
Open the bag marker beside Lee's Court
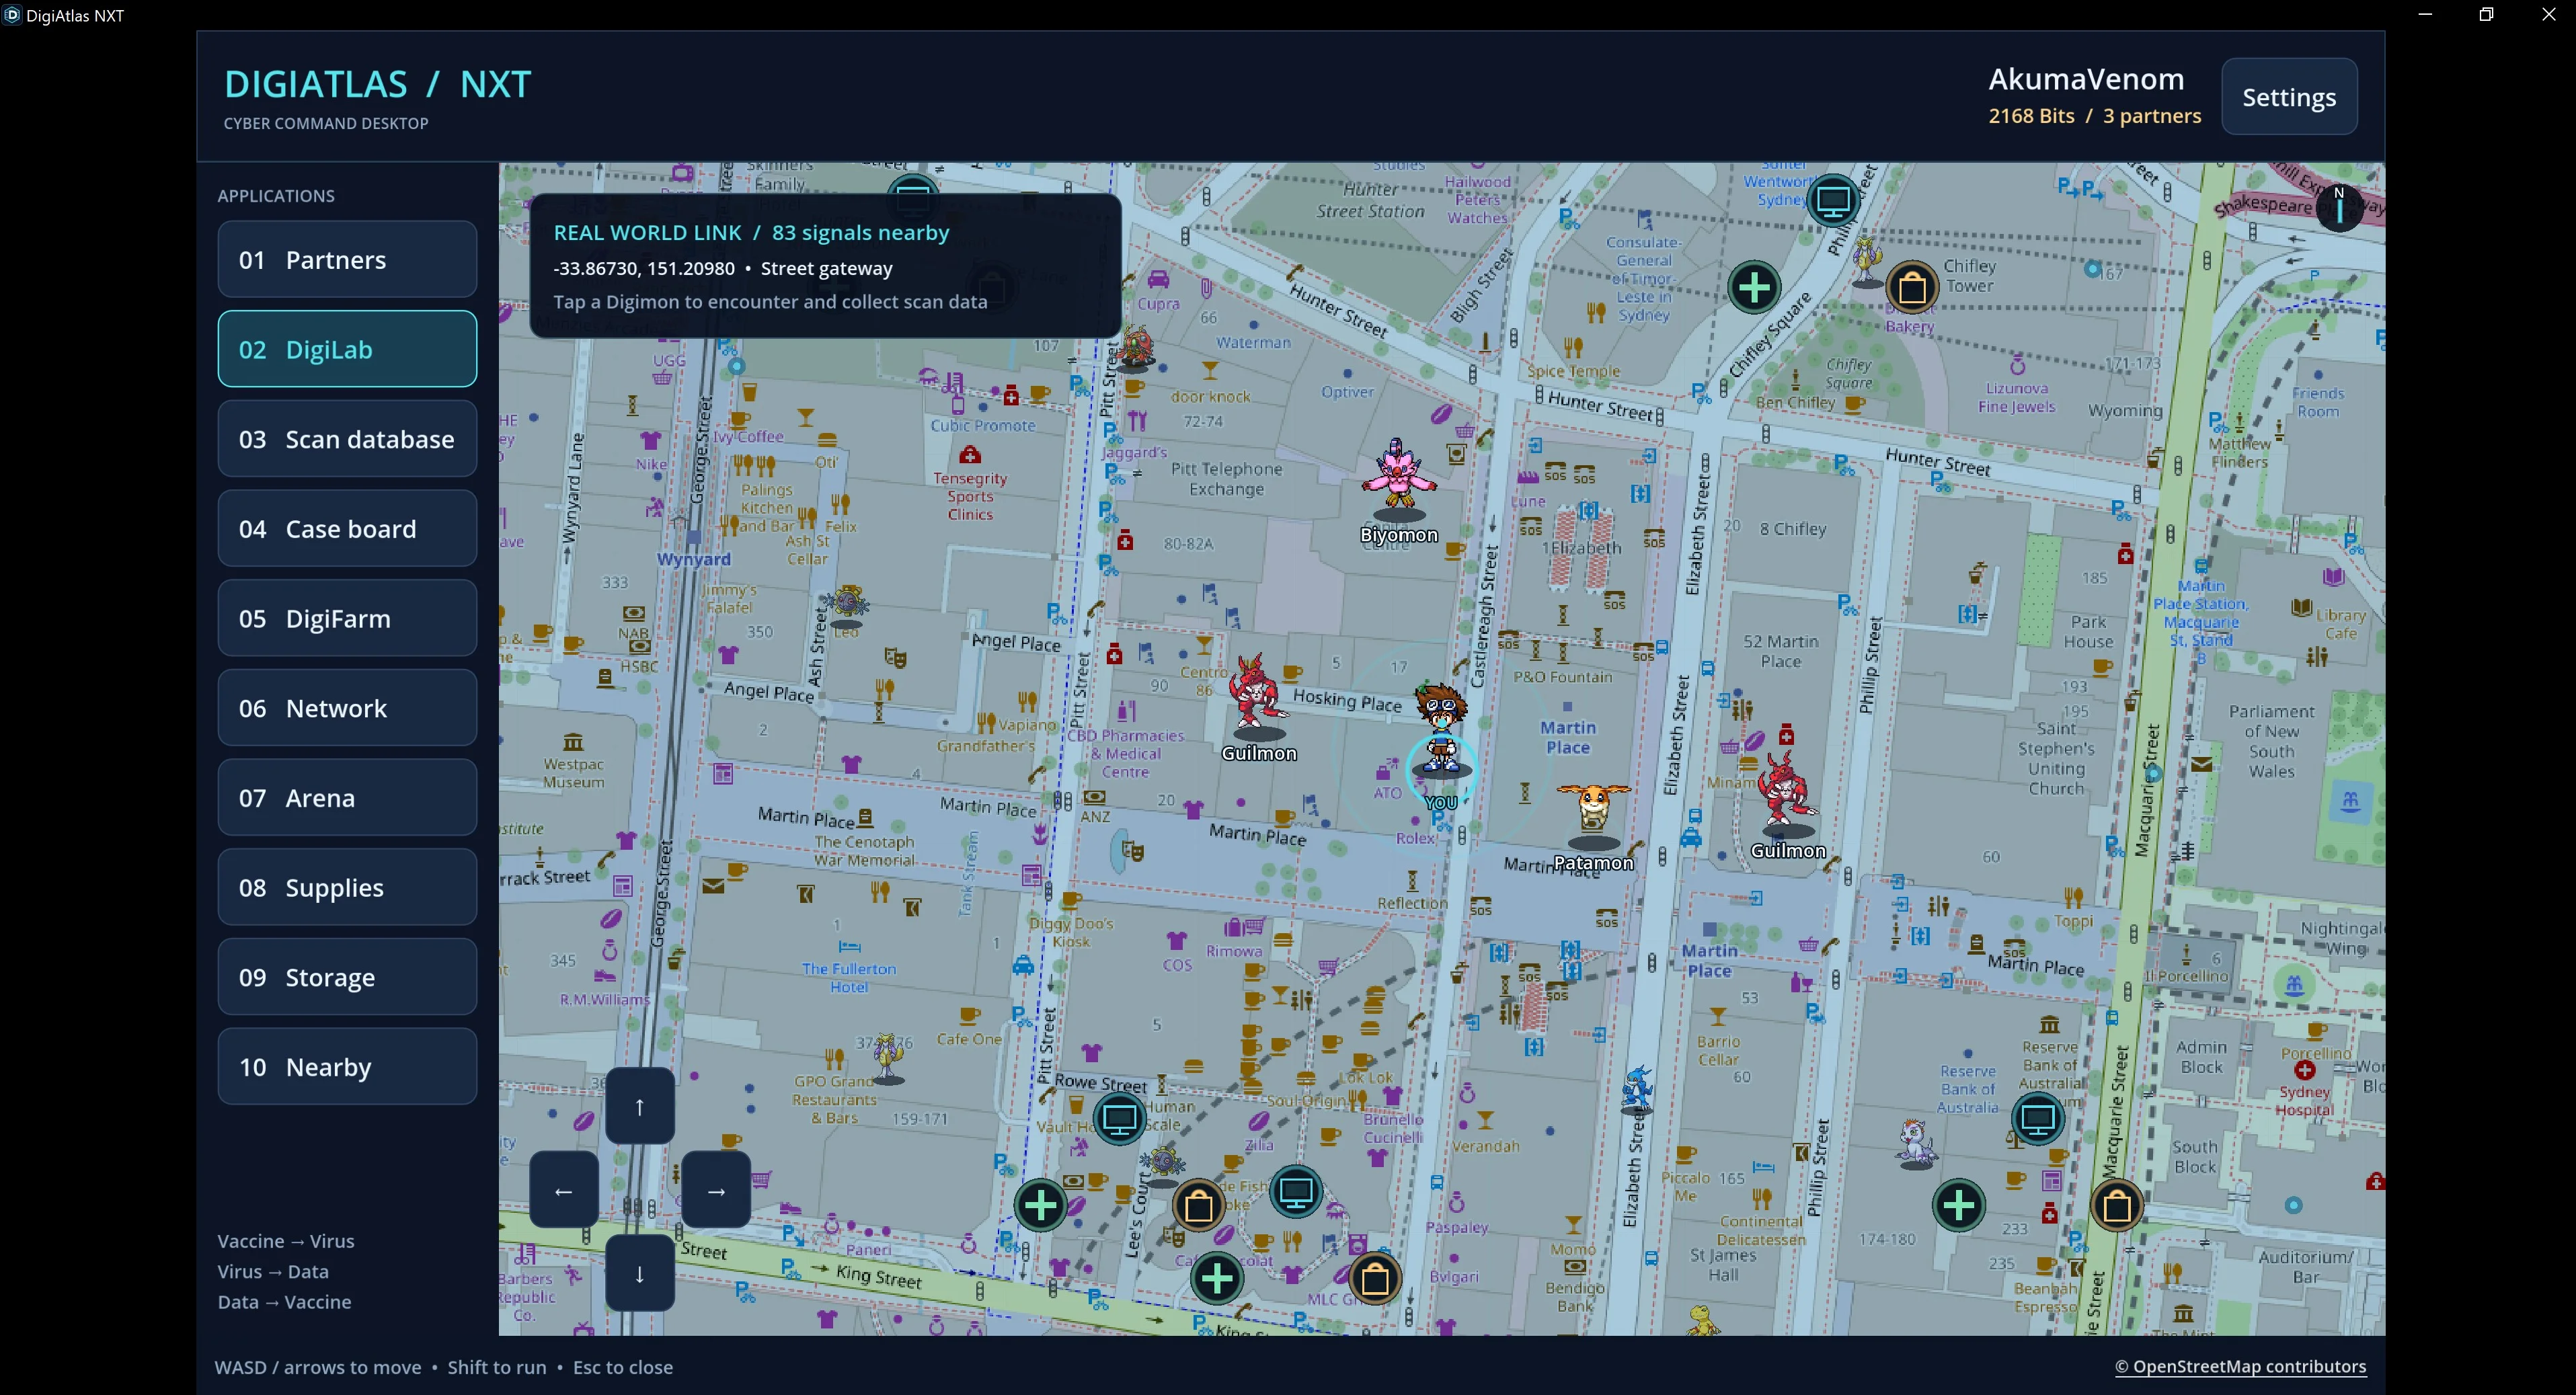tap(1198, 1206)
